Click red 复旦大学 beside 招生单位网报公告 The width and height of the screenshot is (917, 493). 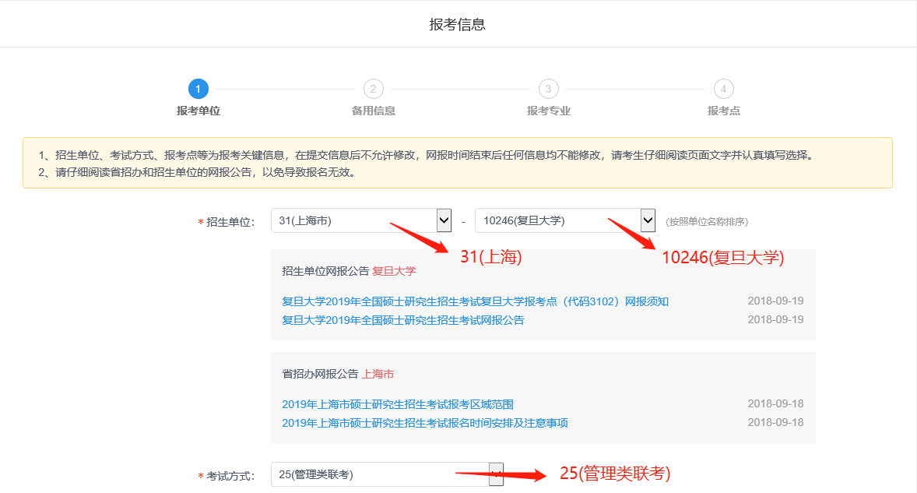pyautogui.click(x=394, y=271)
